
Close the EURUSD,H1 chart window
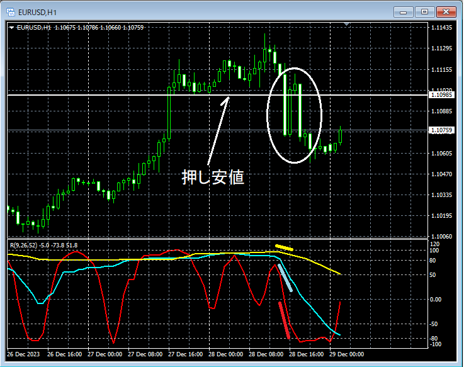(446, 12)
